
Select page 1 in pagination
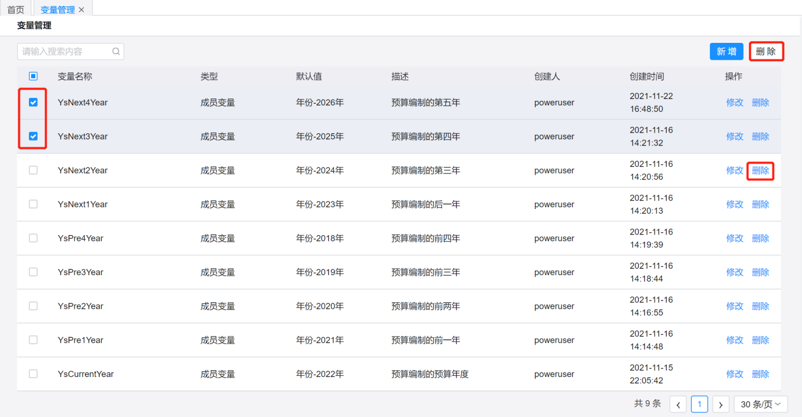(x=699, y=404)
